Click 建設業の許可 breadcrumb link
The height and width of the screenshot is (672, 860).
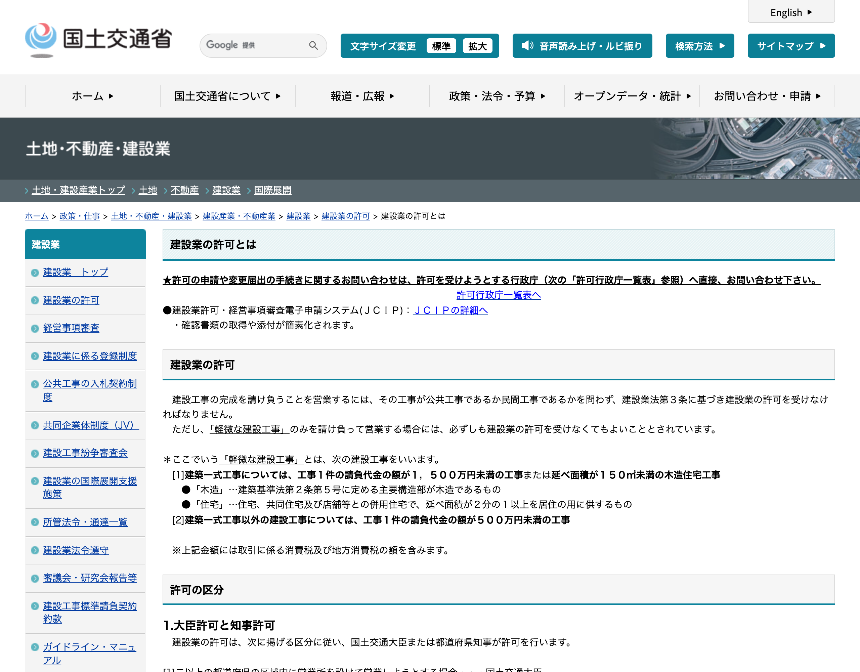346,216
